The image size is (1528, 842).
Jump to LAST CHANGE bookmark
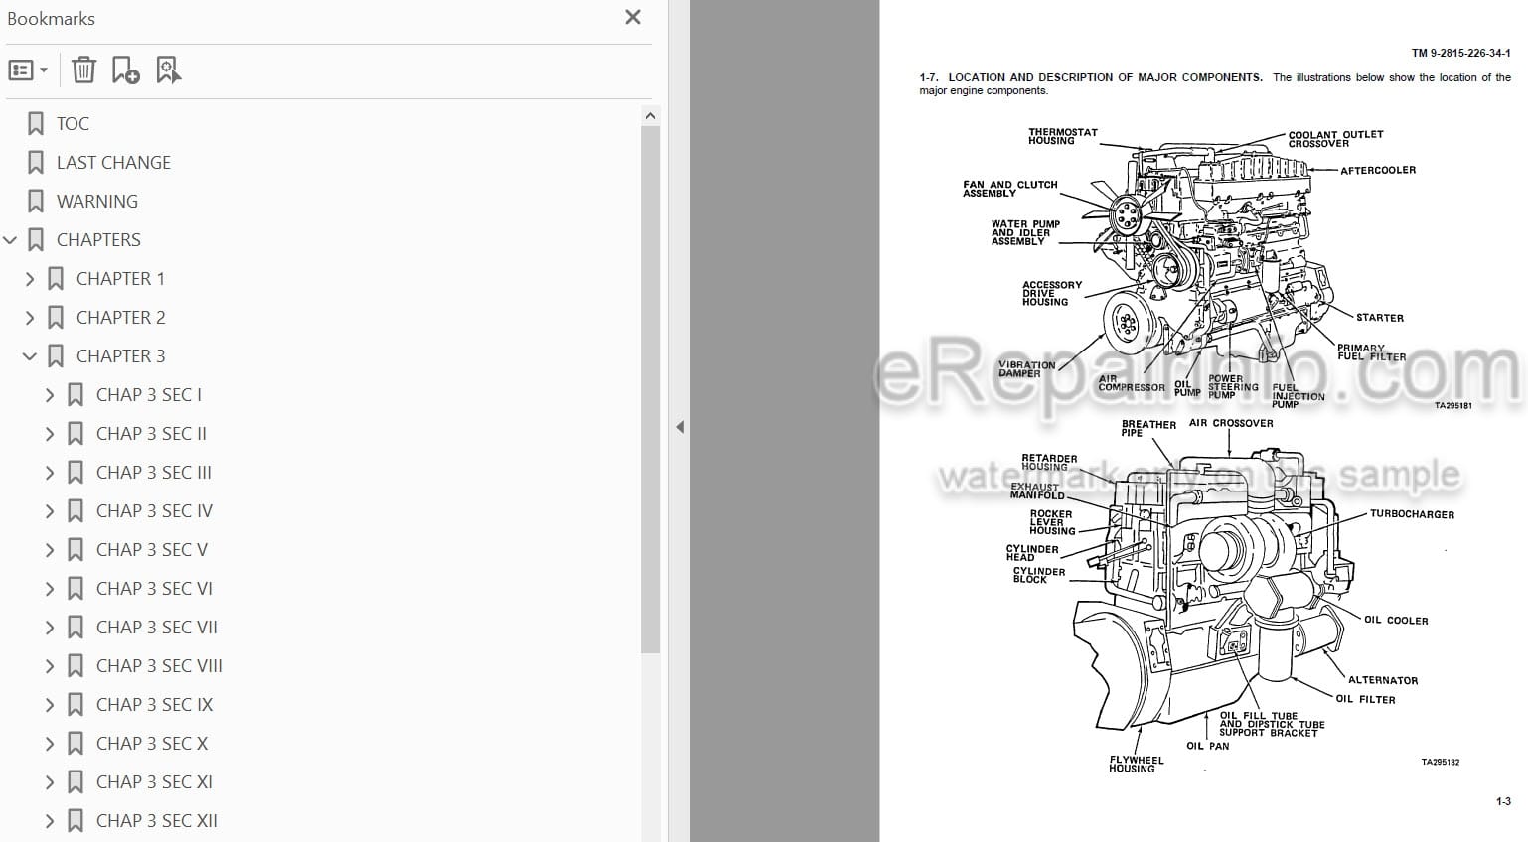pos(113,163)
